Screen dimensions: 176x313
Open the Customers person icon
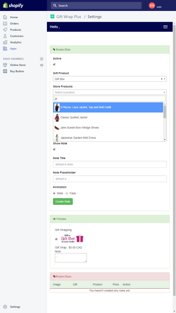click(5, 36)
